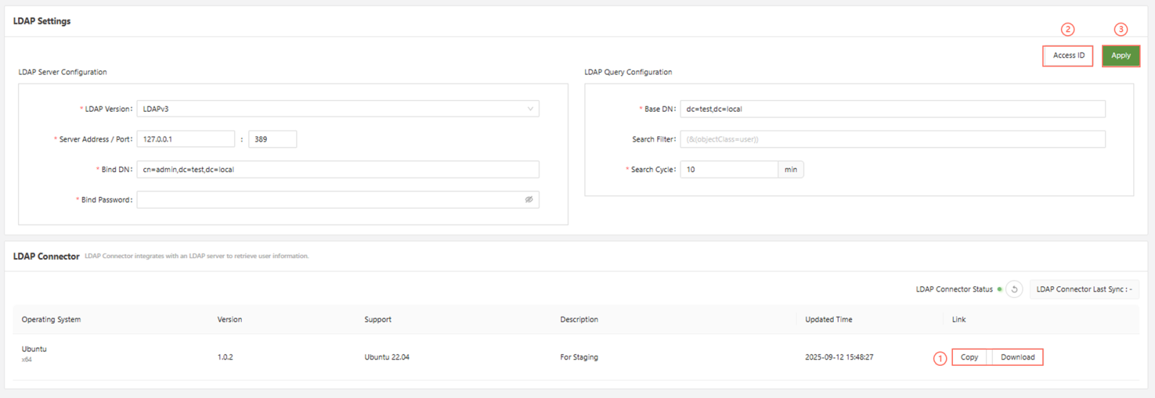Click the Updated Time column header

(x=828, y=320)
